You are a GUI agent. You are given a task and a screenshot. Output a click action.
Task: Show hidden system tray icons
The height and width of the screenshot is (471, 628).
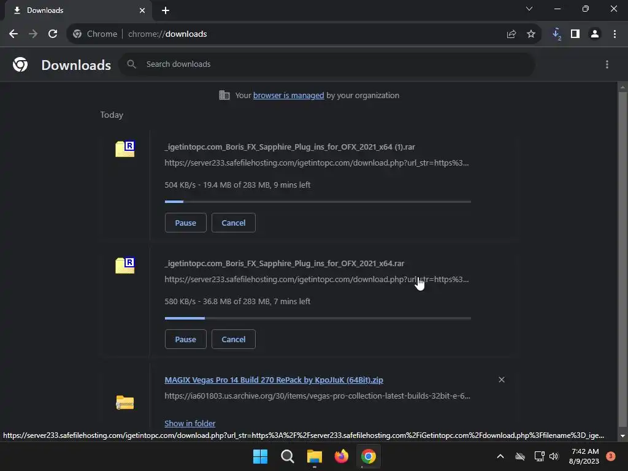coord(500,456)
